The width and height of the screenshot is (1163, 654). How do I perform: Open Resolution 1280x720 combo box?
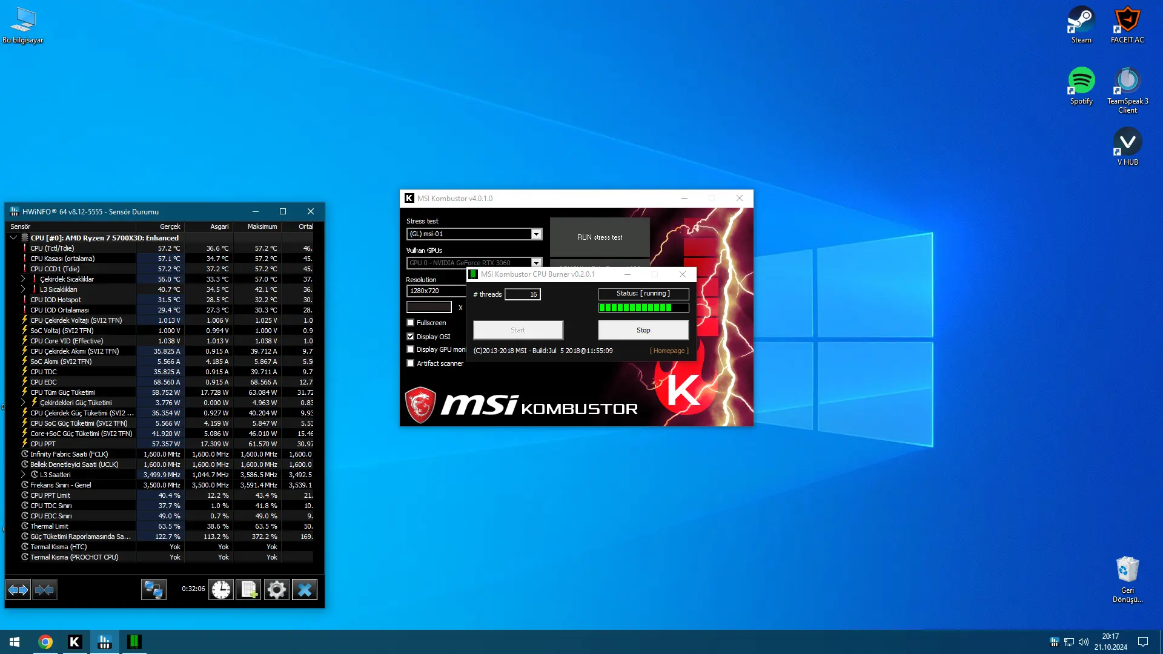(436, 291)
